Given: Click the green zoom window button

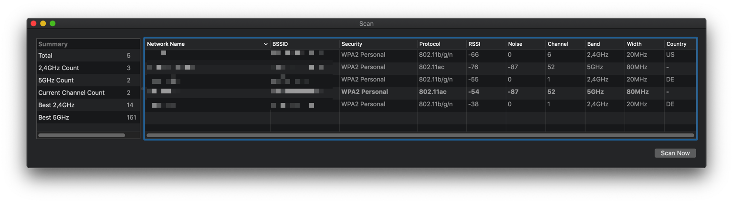Looking at the screenshot, I should tap(52, 23).
